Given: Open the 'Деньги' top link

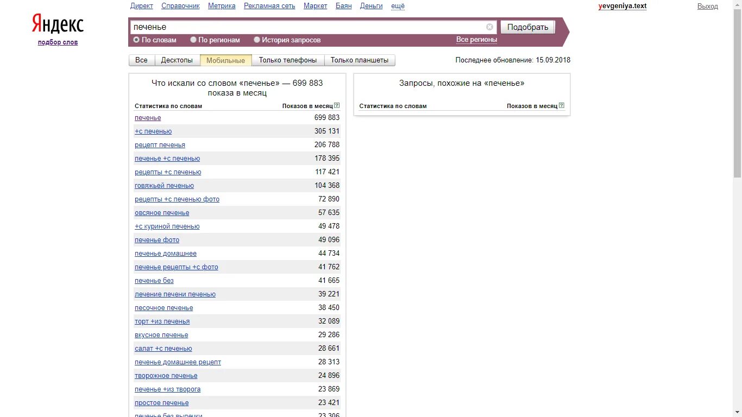Looking at the screenshot, I should pyautogui.click(x=372, y=6).
